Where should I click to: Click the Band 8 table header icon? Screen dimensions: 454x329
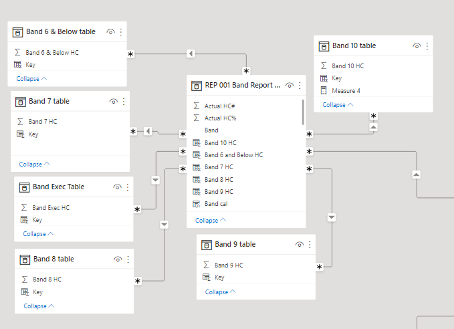point(25,259)
